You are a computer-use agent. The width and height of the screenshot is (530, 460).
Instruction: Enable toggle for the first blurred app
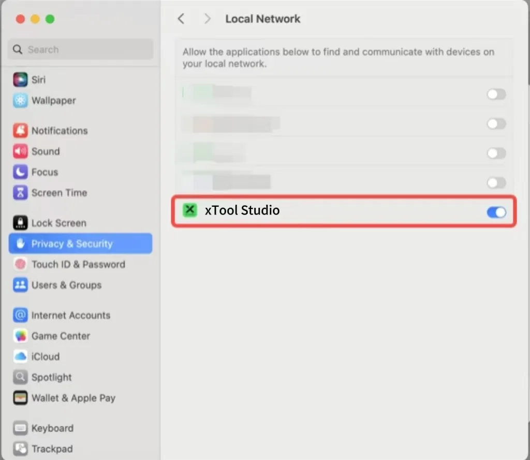[x=496, y=94]
